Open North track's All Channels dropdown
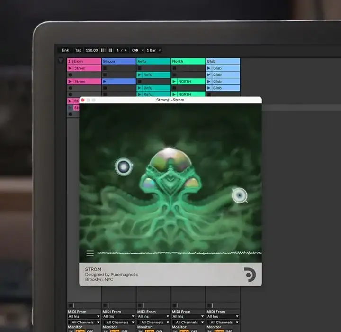The height and width of the screenshot is (332, 341). 188,322
